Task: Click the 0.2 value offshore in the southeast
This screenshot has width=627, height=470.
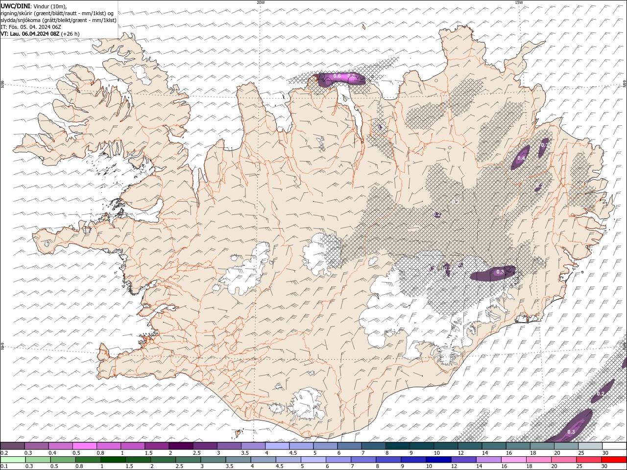Action: point(601,394)
